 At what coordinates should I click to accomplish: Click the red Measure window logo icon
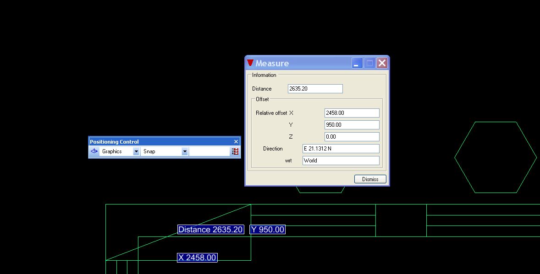pos(250,63)
